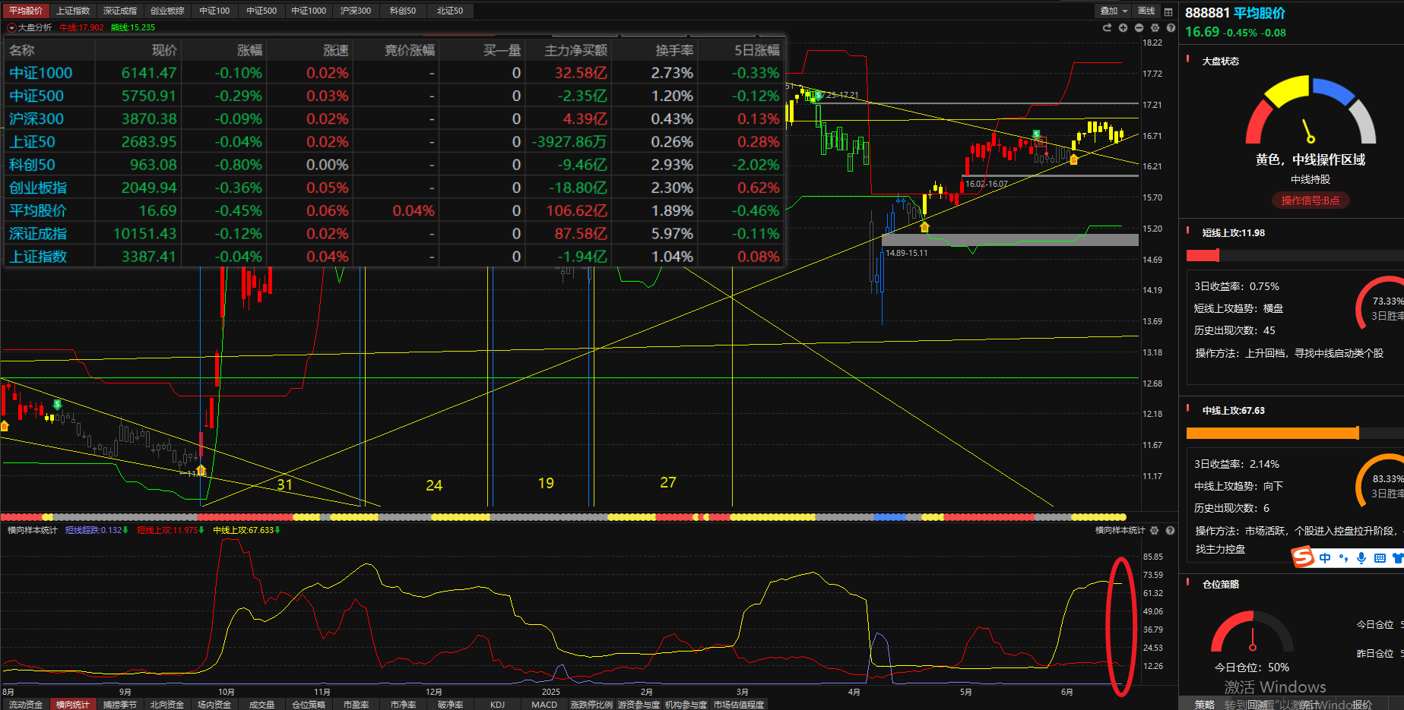
Task: Open settings gear in 横向样本统计 sub-panel
Action: click(x=1155, y=530)
